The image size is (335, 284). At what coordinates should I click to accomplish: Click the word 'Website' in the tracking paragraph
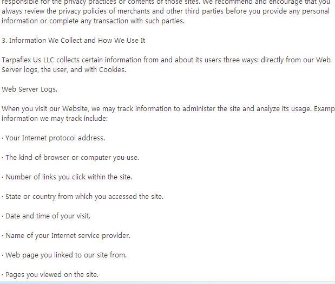click(75, 109)
